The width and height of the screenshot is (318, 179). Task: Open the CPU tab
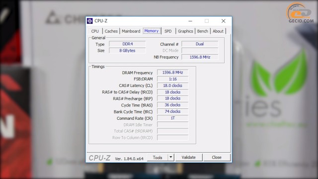click(x=95, y=31)
